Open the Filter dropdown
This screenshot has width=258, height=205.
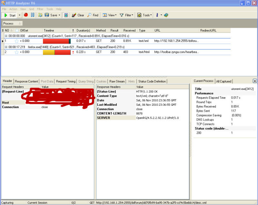tap(126, 15)
